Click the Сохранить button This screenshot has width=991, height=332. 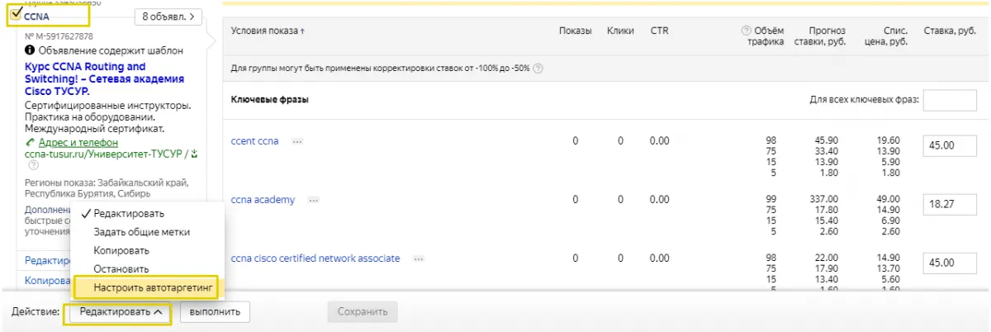coord(362,312)
